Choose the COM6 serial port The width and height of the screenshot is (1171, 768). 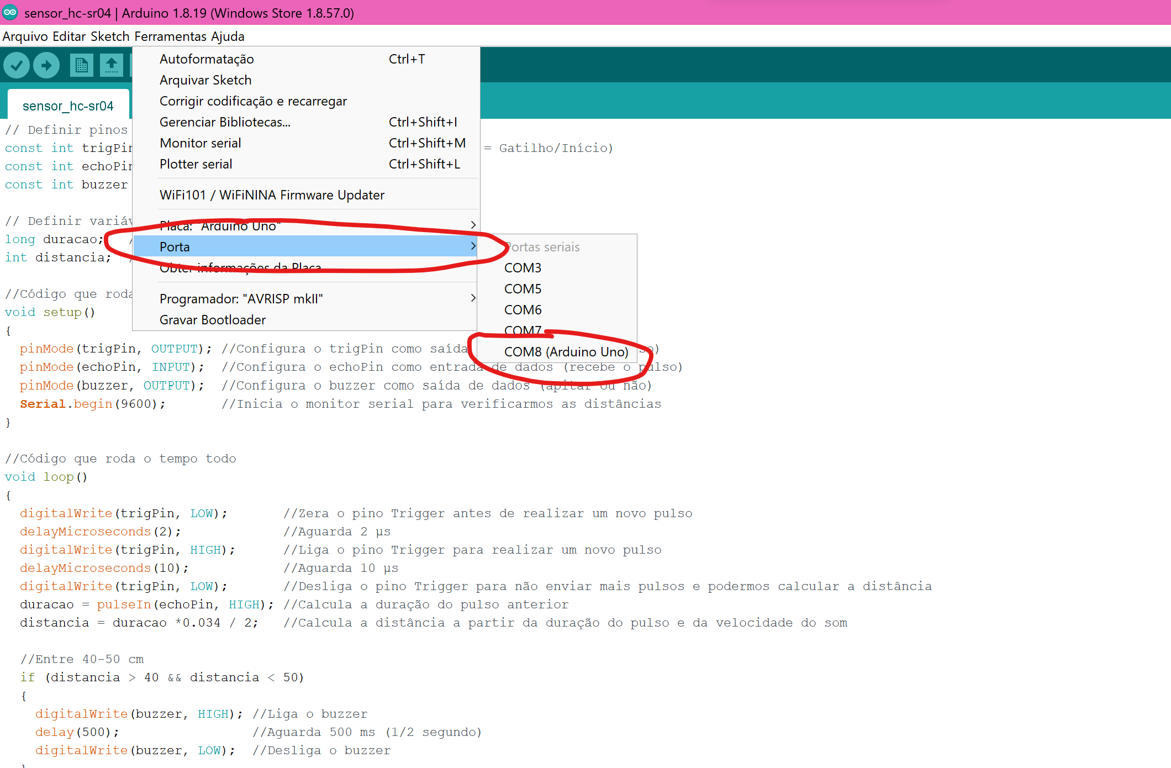(523, 310)
